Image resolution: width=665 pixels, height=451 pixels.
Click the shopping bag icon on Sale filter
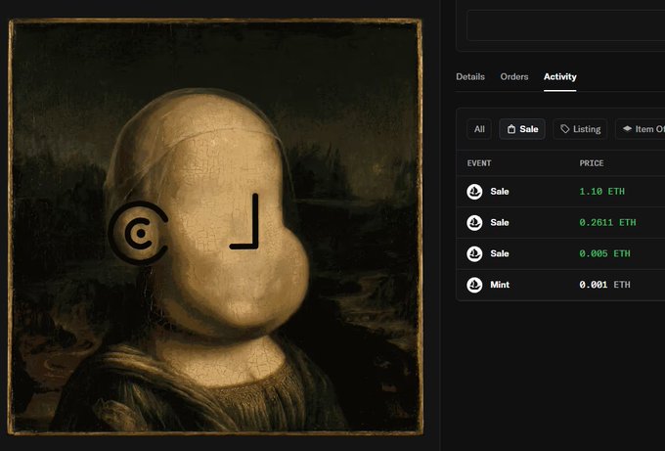pyautogui.click(x=511, y=129)
